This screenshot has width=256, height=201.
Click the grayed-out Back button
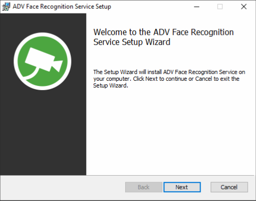tap(144, 187)
